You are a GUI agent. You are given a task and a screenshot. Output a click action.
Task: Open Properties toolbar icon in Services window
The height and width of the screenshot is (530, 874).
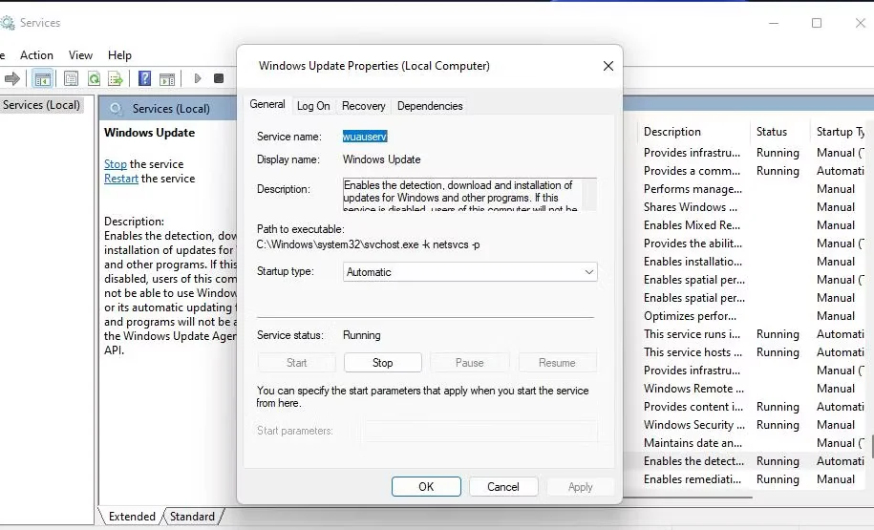coord(71,78)
